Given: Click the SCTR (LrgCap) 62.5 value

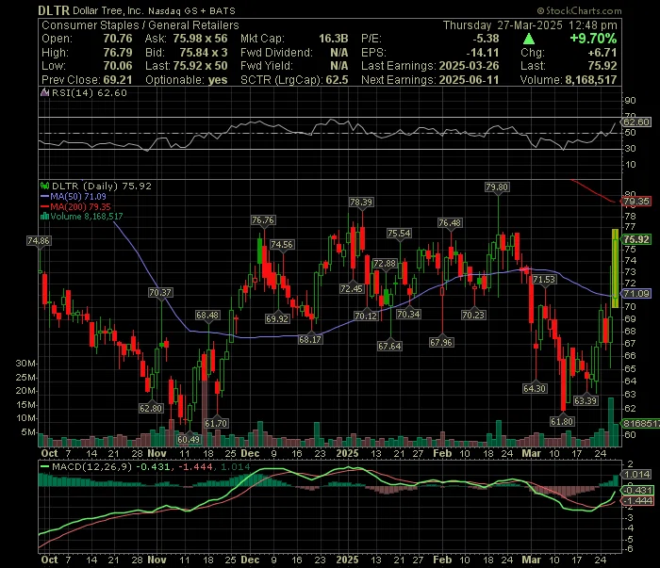Looking at the screenshot, I should click(x=337, y=80).
